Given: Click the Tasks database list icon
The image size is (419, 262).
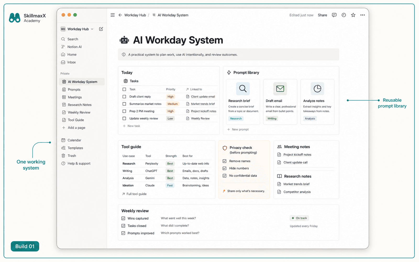Looking at the screenshot, I should click(126, 81).
